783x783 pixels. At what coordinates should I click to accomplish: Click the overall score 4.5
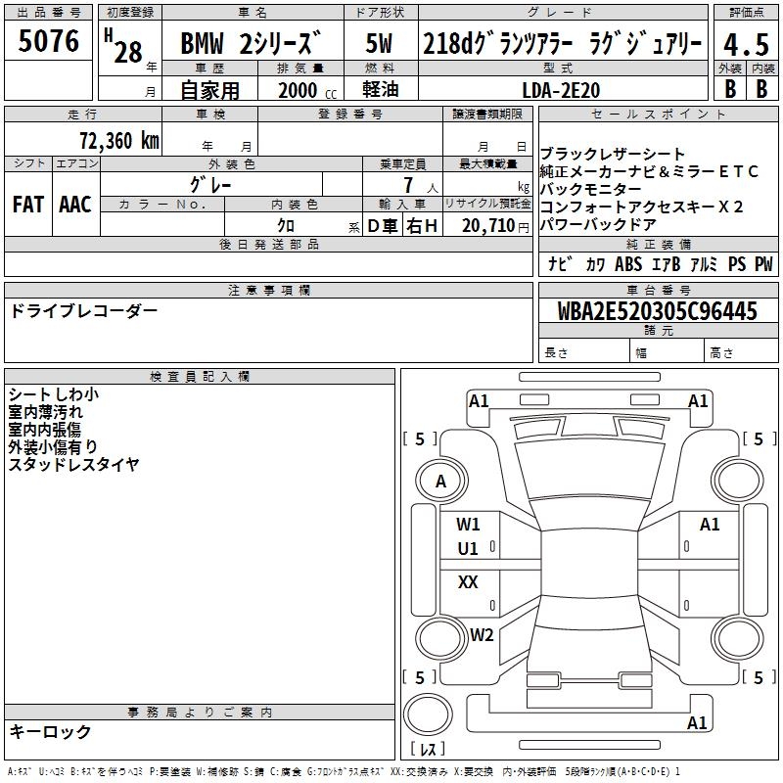click(x=746, y=44)
